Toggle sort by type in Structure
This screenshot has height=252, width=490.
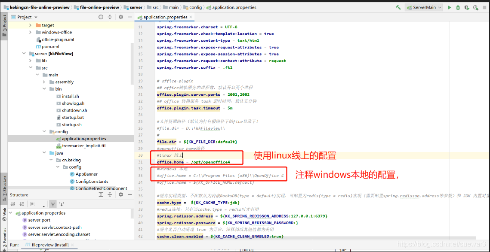(22, 204)
